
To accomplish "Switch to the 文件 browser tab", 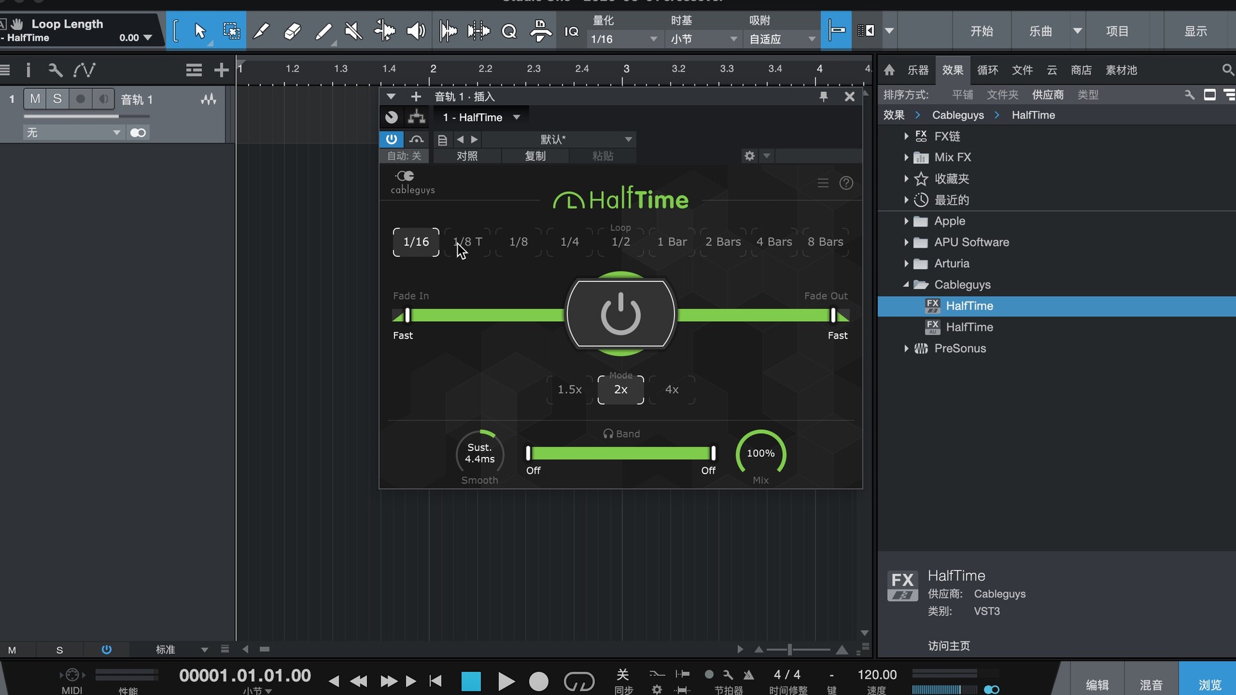I will coord(1022,69).
